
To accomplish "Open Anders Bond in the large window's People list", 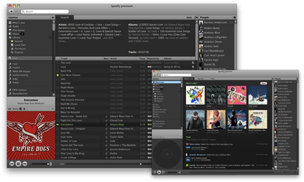I will point(212,28).
